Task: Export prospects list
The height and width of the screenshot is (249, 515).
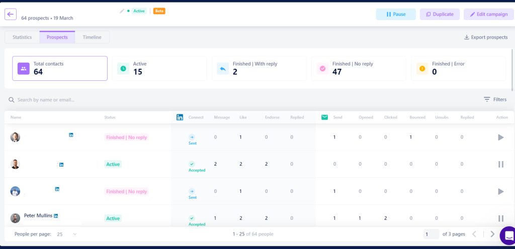Action: tap(485, 37)
